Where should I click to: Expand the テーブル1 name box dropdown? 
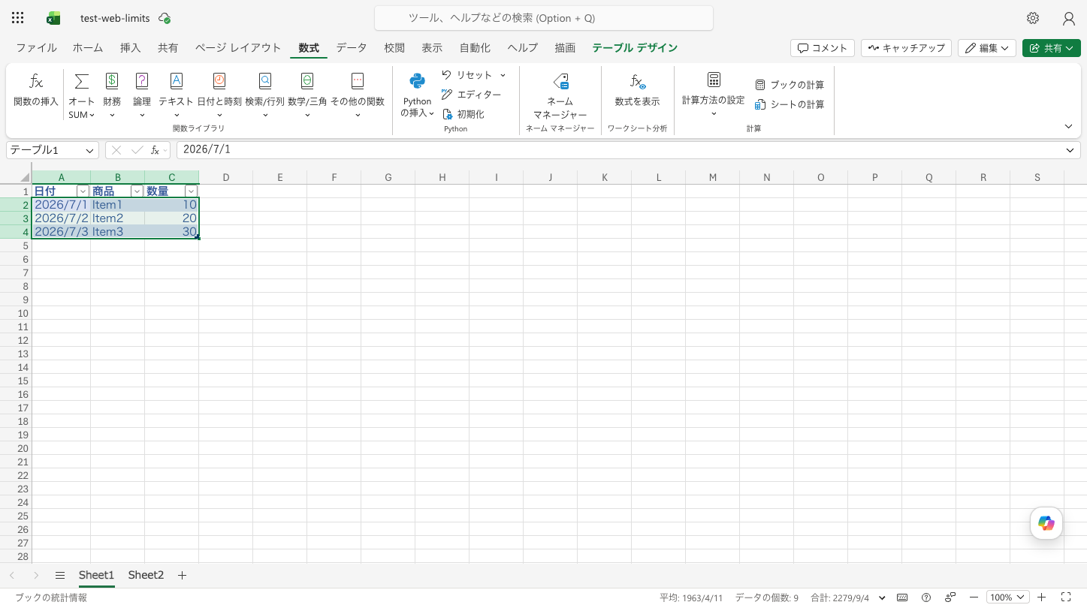click(90, 150)
